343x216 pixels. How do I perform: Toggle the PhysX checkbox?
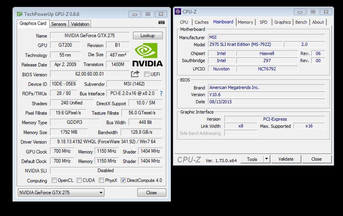pos(101,180)
